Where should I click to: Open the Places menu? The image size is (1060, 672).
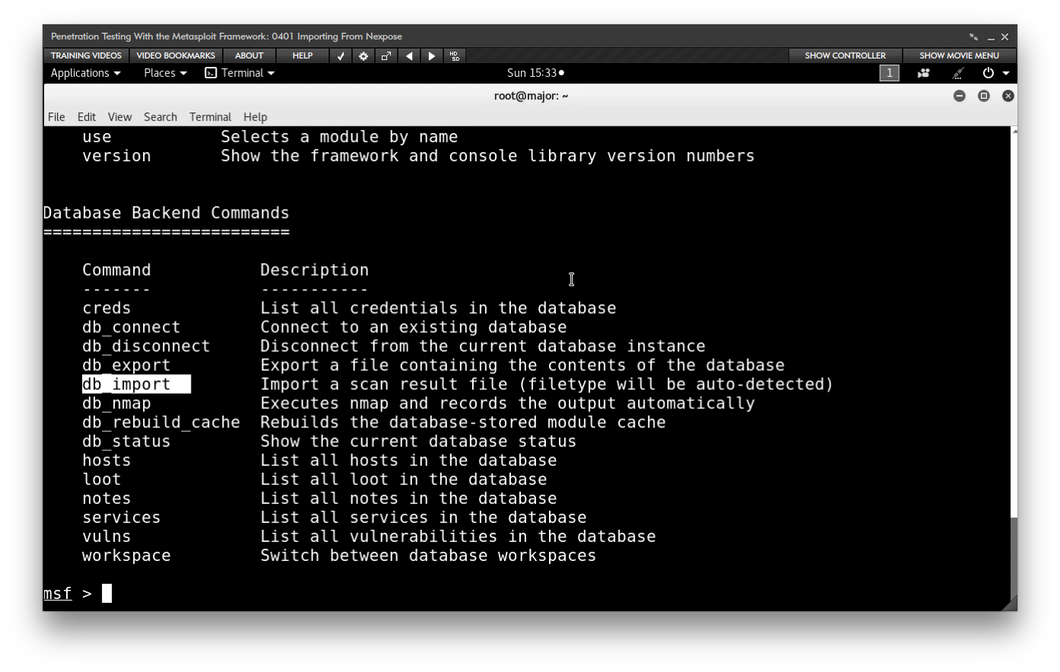(165, 73)
